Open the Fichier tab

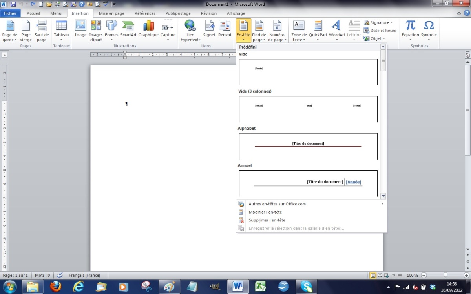pos(10,13)
